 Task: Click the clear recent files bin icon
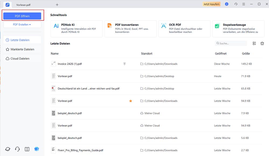click(262, 43)
